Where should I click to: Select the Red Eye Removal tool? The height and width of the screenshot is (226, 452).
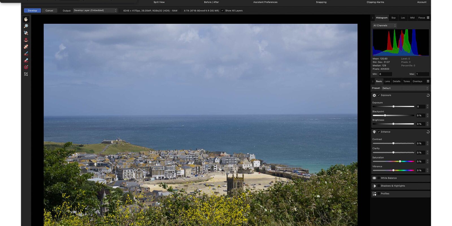[26, 40]
